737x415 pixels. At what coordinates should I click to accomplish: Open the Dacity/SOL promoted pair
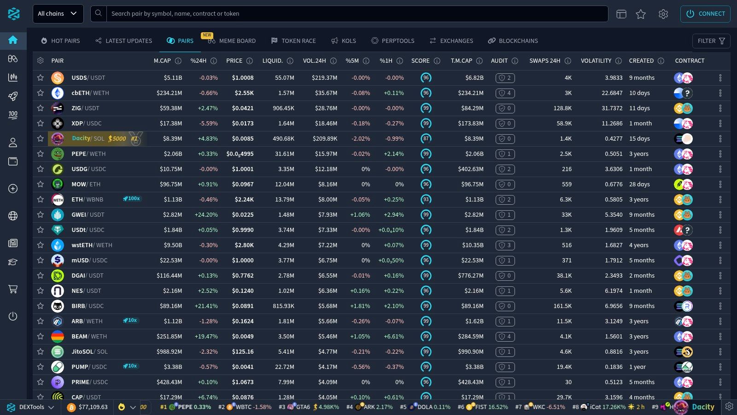pos(97,139)
